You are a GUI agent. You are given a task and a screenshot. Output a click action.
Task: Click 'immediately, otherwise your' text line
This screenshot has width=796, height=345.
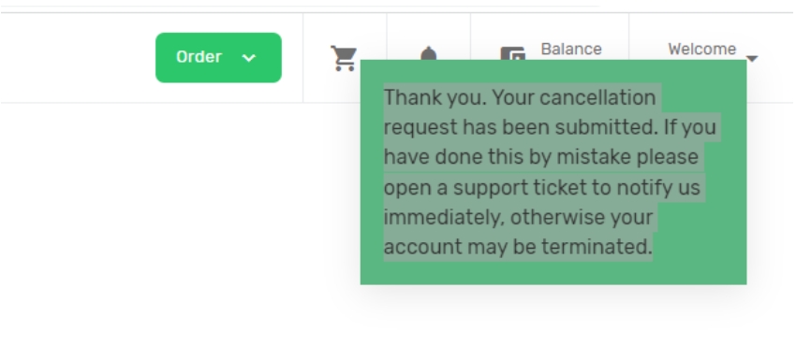coord(518,217)
